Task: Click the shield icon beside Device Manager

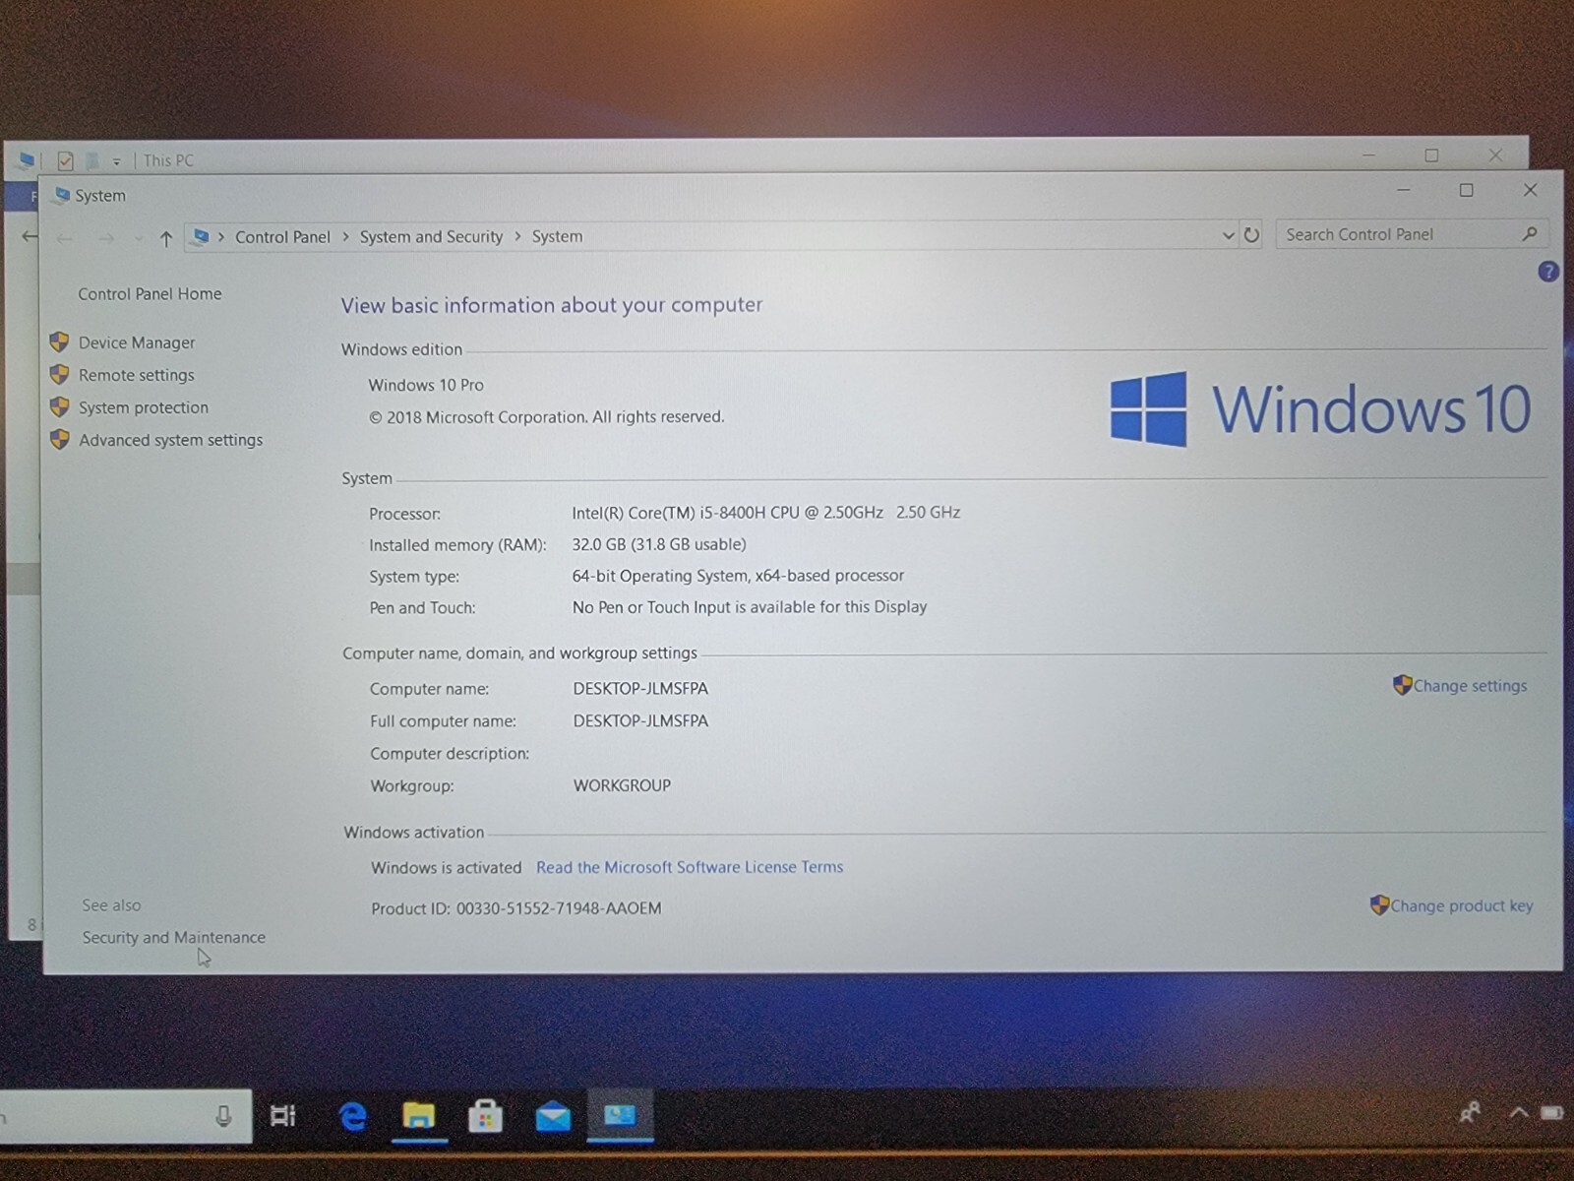Action: click(59, 342)
